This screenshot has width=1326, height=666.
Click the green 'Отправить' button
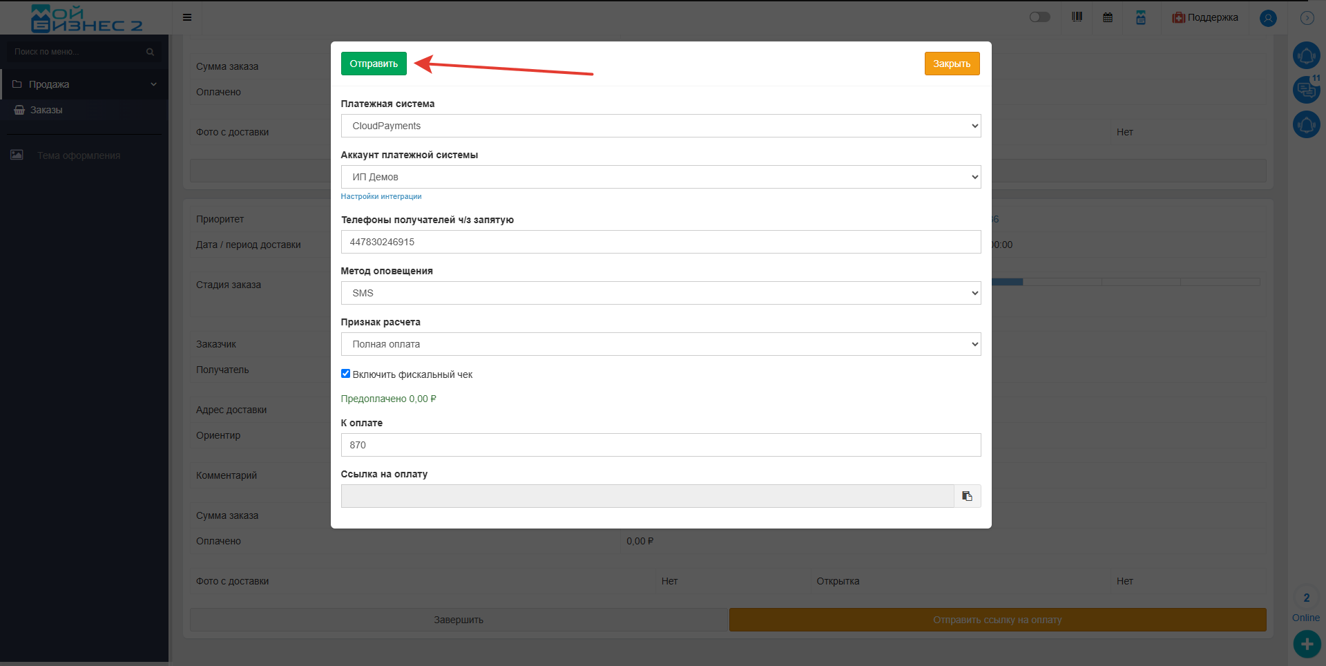click(374, 64)
